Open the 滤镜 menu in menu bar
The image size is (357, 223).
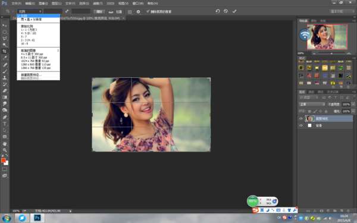[x=98, y=4]
